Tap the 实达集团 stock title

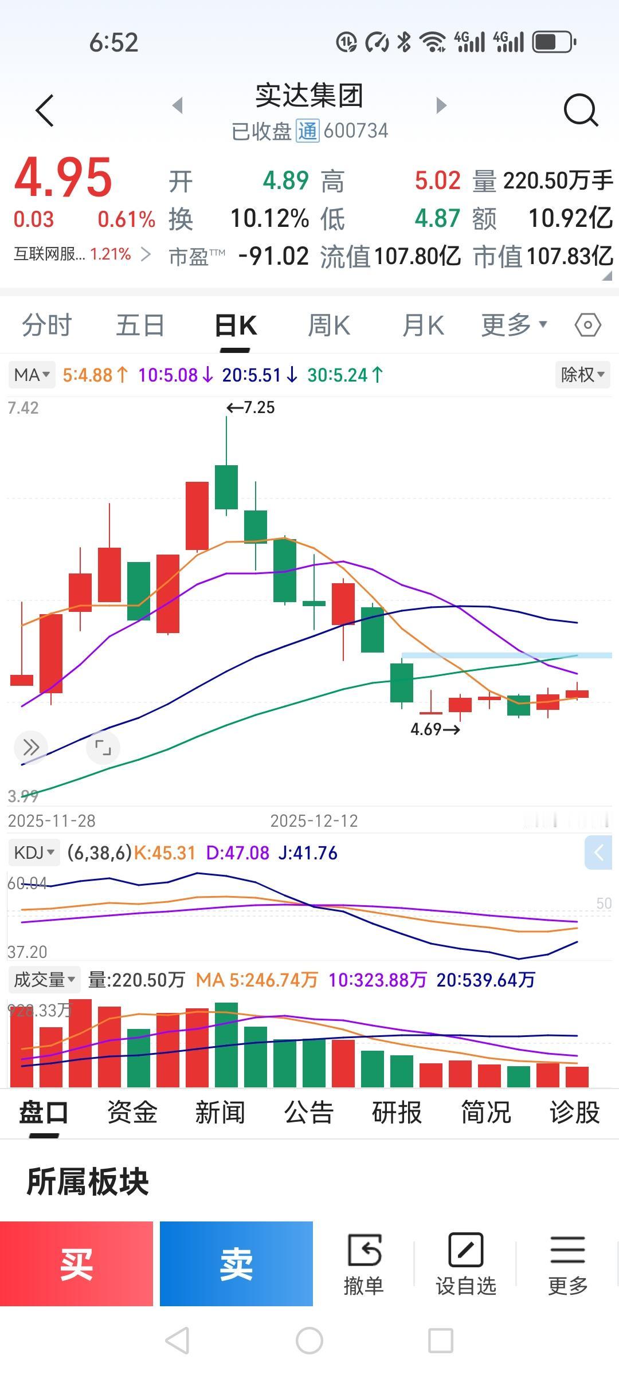pyautogui.click(x=309, y=95)
